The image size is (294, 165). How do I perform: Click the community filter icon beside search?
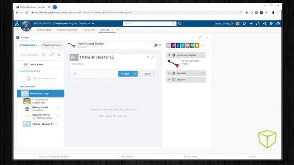click(59, 55)
